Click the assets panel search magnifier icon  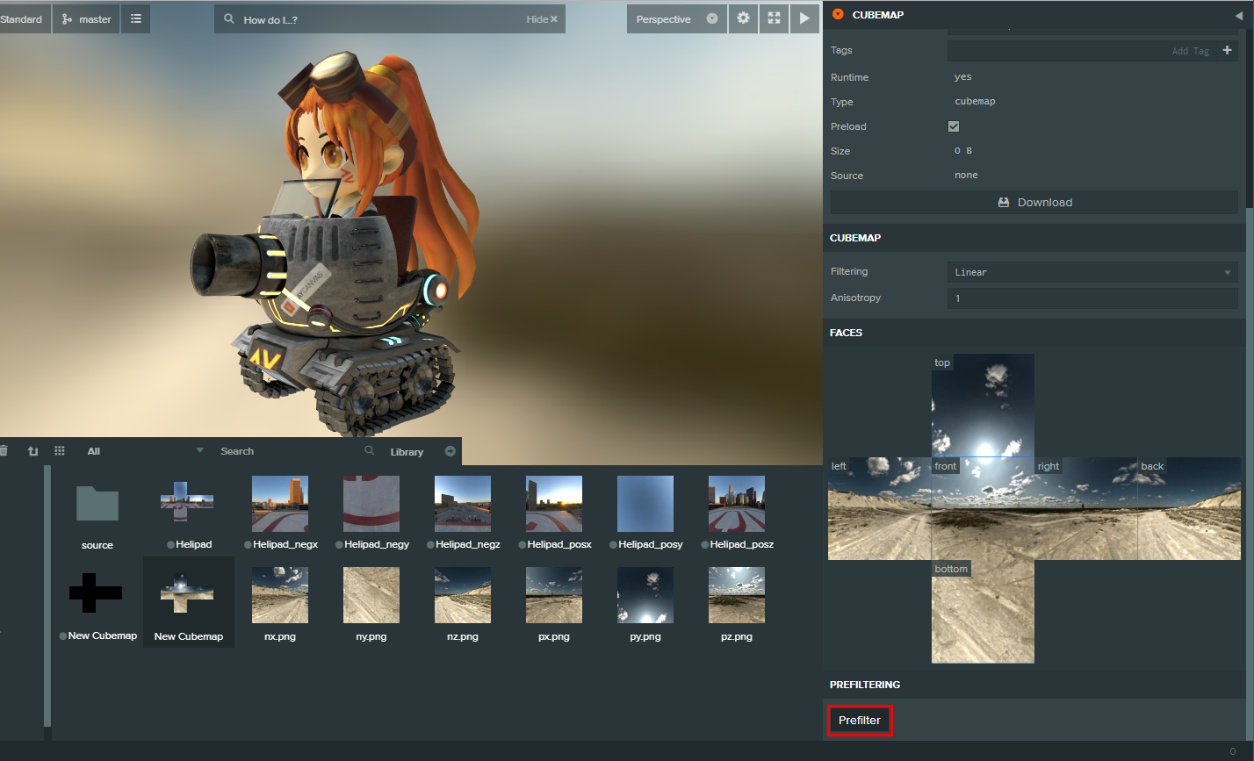point(370,451)
